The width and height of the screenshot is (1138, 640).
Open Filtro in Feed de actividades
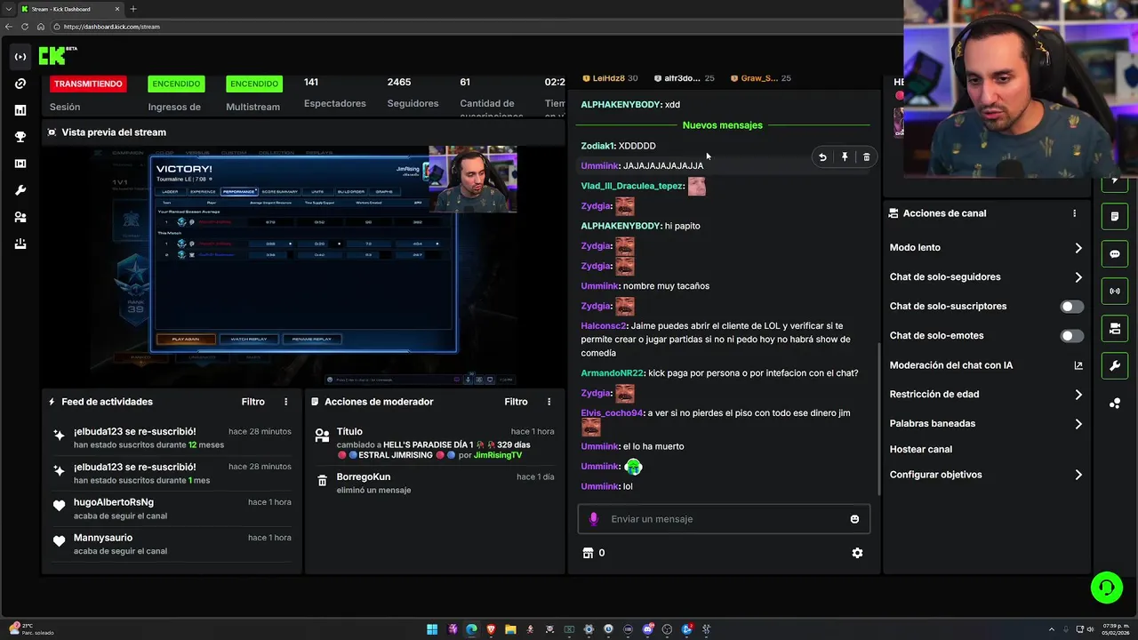253,402
